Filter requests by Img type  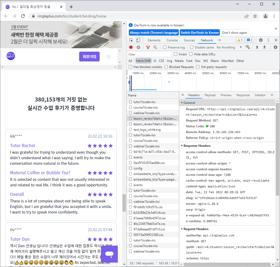coord(170,61)
